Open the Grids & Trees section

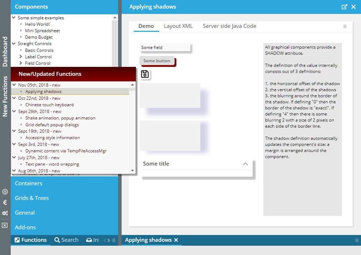32,198
